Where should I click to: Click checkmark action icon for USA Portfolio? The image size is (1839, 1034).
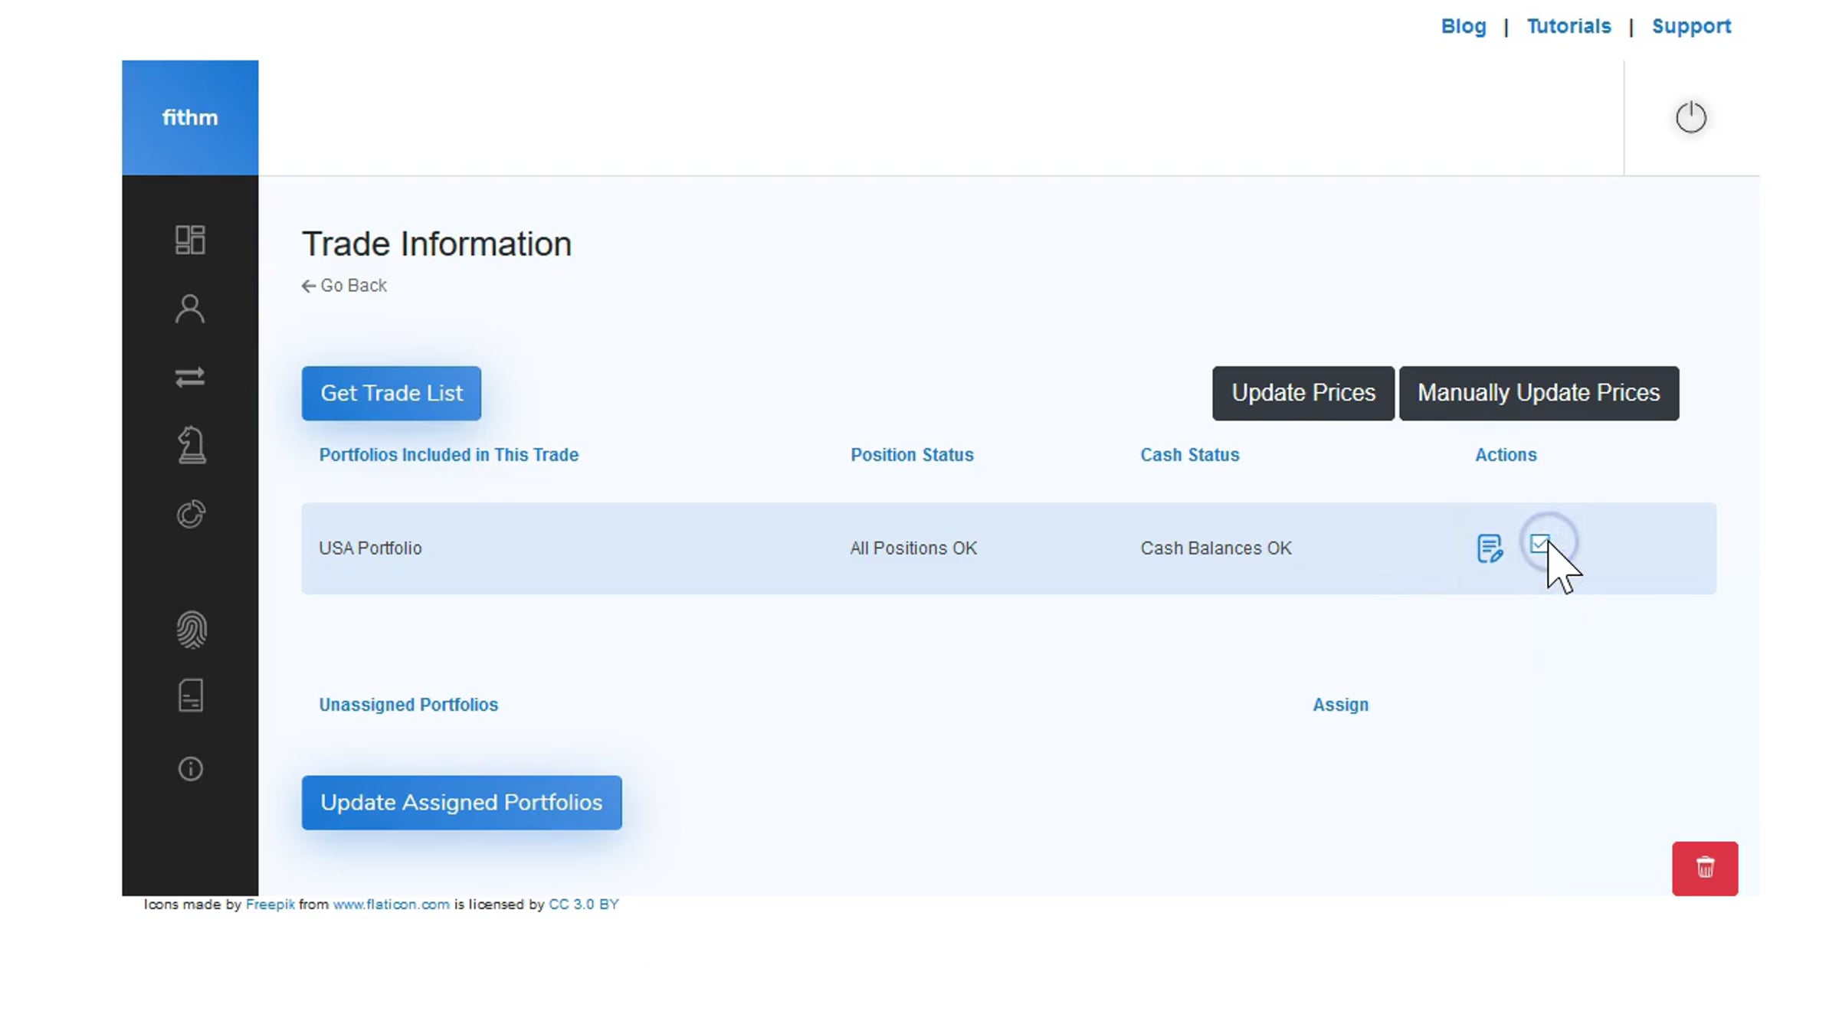tap(1539, 544)
